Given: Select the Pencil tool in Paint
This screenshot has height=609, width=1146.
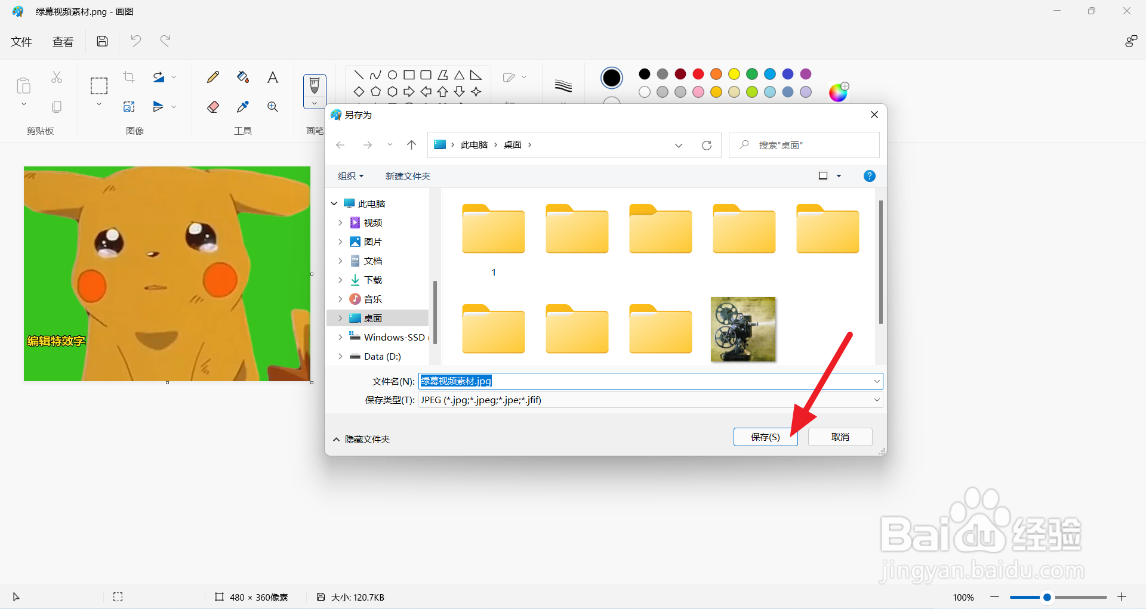Looking at the screenshot, I should pos(213,77).
